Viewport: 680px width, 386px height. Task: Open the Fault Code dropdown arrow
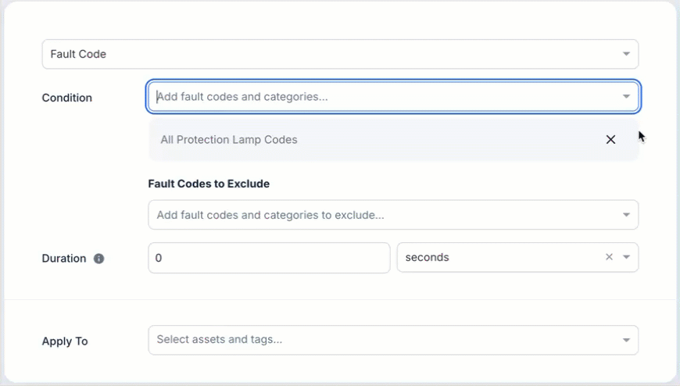pyautogui.click(x=626, y=54)
